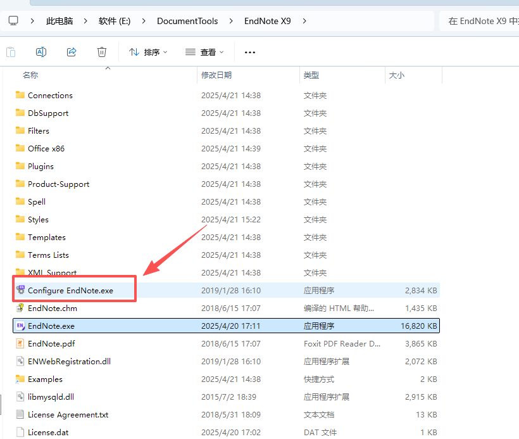Select the Plugins folder icon
Image resolution: width=519 pixels, height=439 pixels.
(20, 166)
